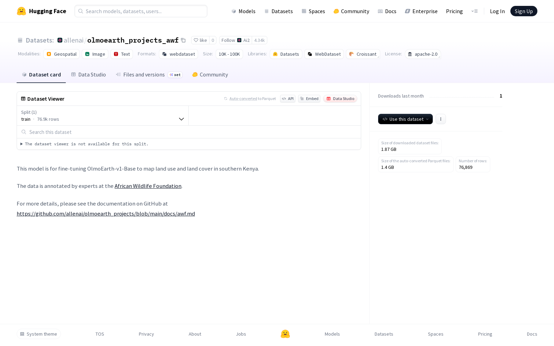554x346 pixels.
Task: Go to Spaces in the top navigation
Action: coord(313,11)
